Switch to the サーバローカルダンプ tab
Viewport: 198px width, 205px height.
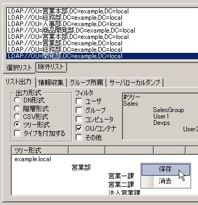click(x=135, y=82)
